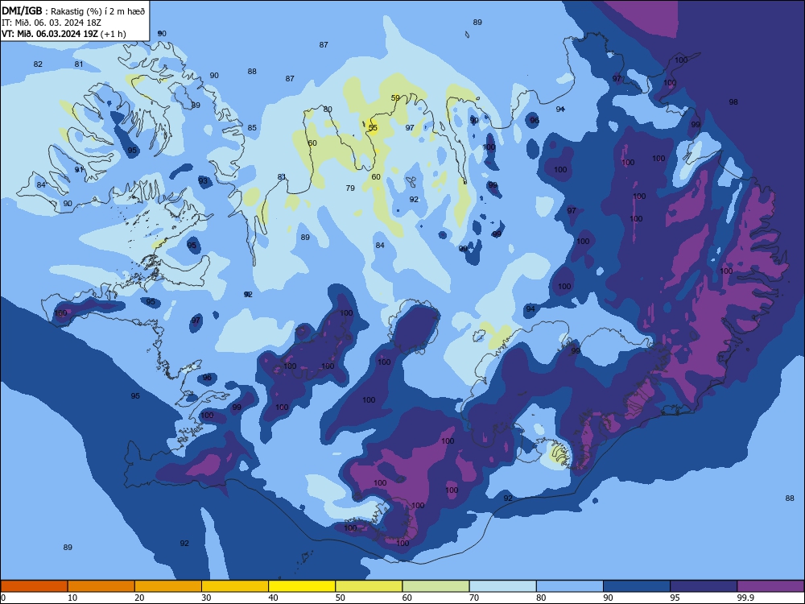Click the '59' humidity value on the map
Image resolution: width=805 pixels, height=604 pixels.
pos(395,97)
